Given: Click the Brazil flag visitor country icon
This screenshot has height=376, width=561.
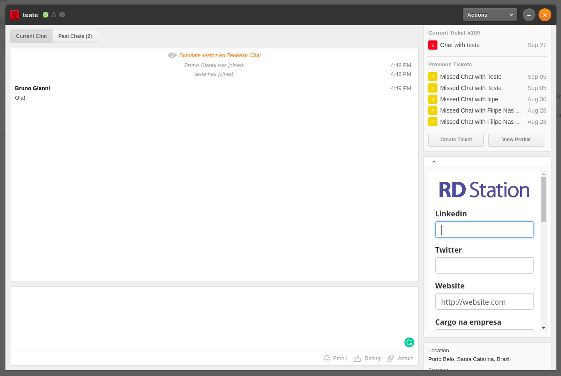Looking at the screenshot, I should pyautogui.click(x=45, y=15).
